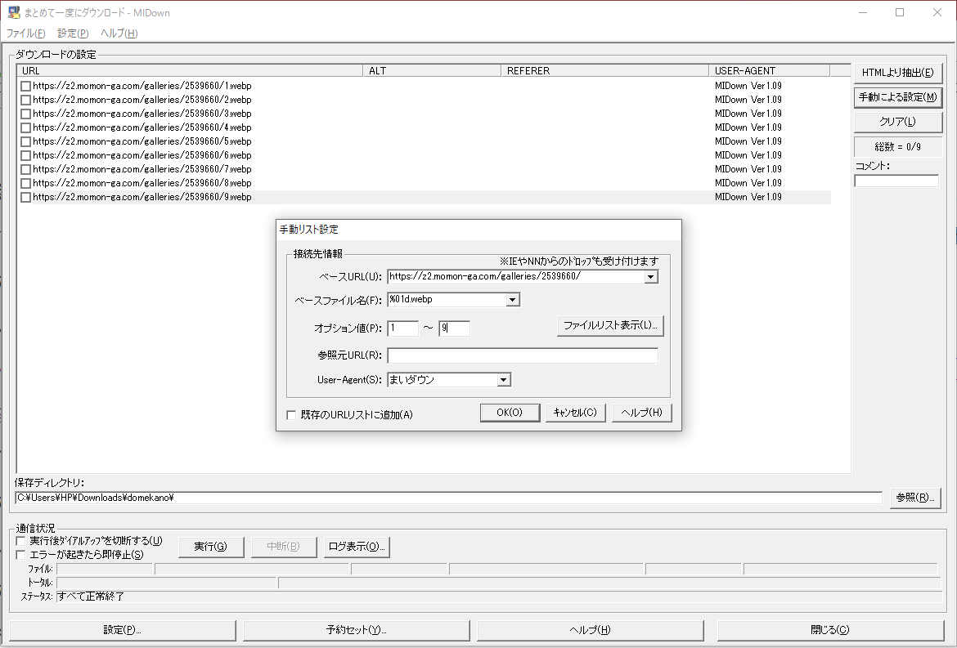Tick checkbox for 5.webp URL row
The image size is (957, 648).
pos(25,142)
